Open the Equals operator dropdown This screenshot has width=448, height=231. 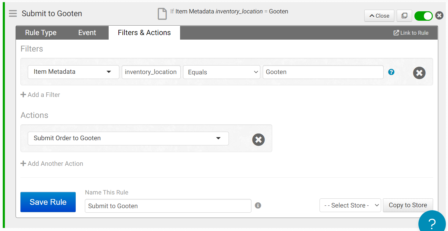(x=222, y=72)
